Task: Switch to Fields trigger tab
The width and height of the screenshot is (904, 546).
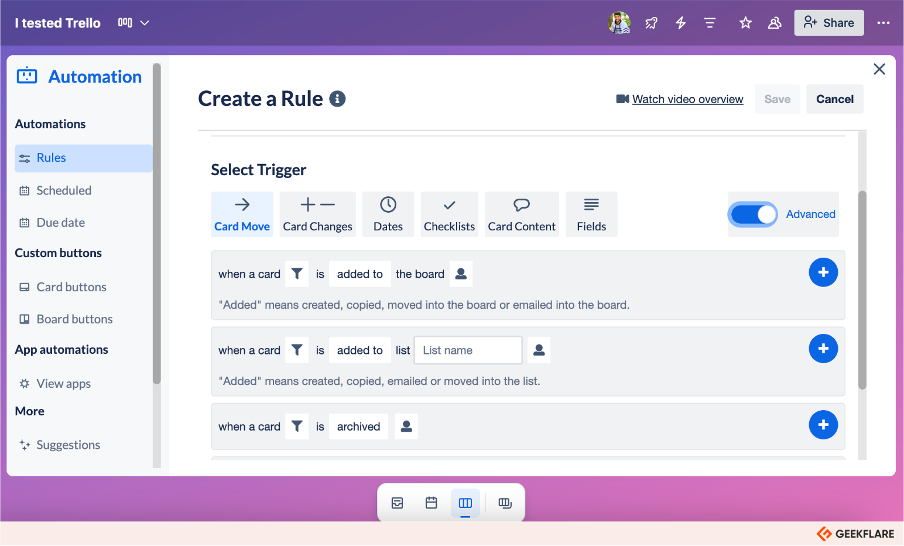Action: click(591, 214)
